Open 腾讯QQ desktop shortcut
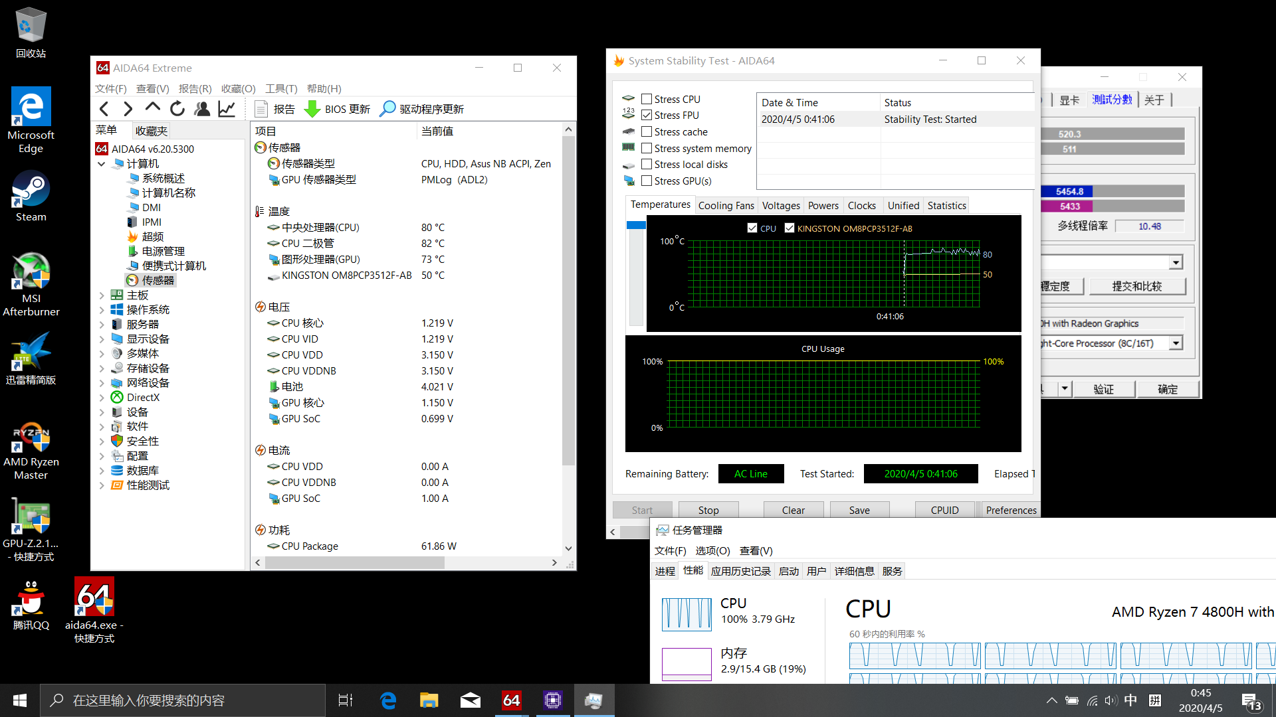The width and height of the screenshot is (1276, 717). click(x=31, y=605)
